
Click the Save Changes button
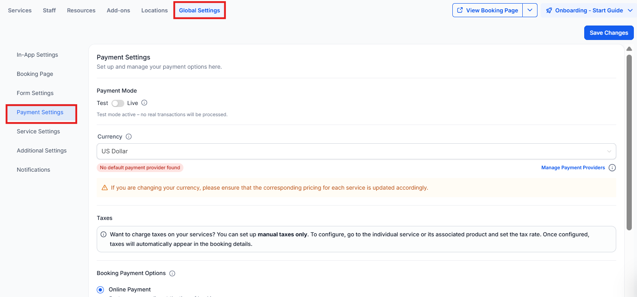tap(609, 33)
